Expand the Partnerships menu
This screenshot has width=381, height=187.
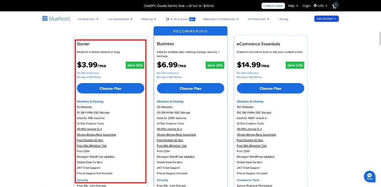click(259, 19)
